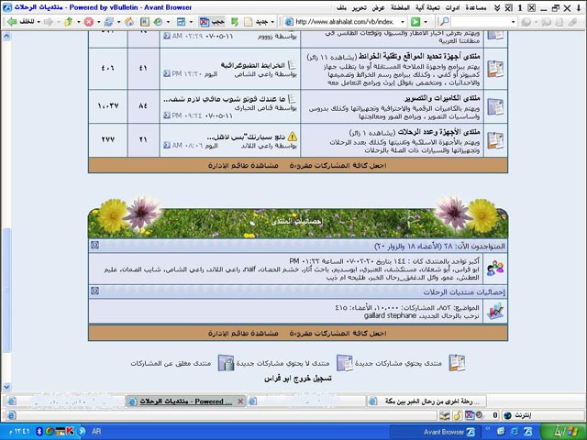Click new member gaillard stephane link

390,315
